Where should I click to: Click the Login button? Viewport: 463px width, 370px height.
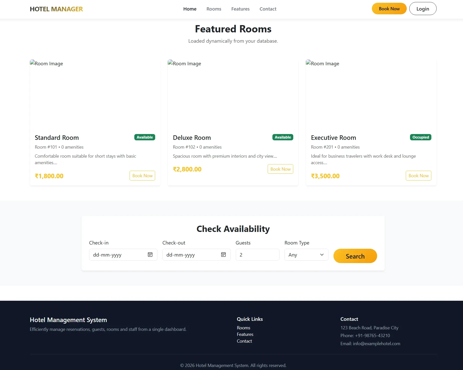point(423,8)
